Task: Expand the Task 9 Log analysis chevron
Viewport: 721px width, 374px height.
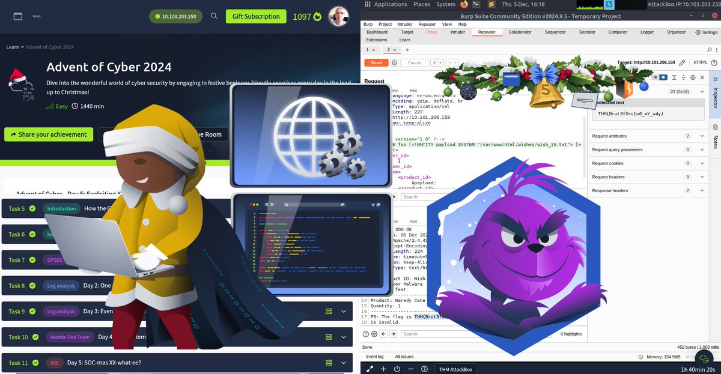Action: pos(344,312)
